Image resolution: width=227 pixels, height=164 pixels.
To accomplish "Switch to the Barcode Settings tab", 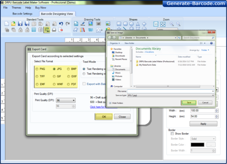I will coord(22,14).
